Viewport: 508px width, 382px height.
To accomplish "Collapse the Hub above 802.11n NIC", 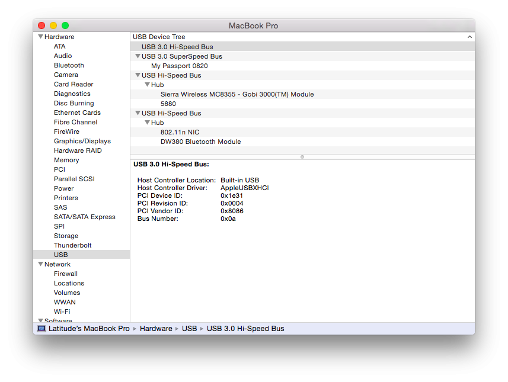I will tap(147, 123).
